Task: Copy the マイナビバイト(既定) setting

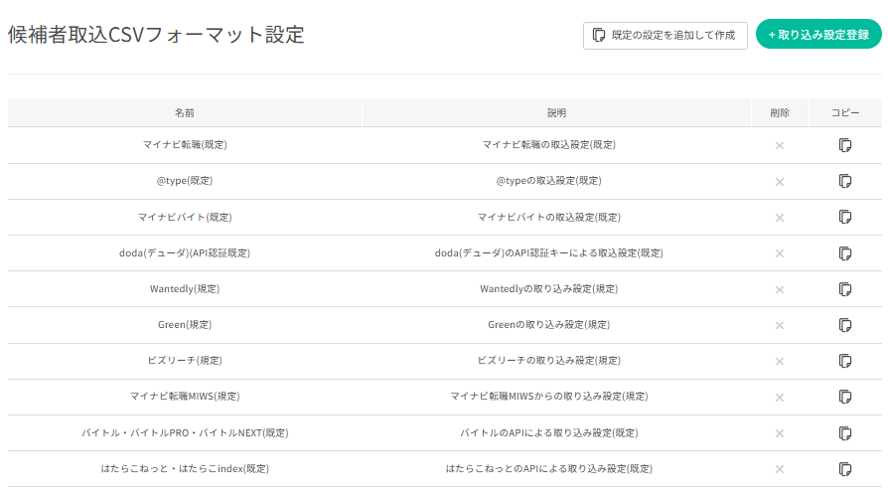Action: (x=845, y=217)
